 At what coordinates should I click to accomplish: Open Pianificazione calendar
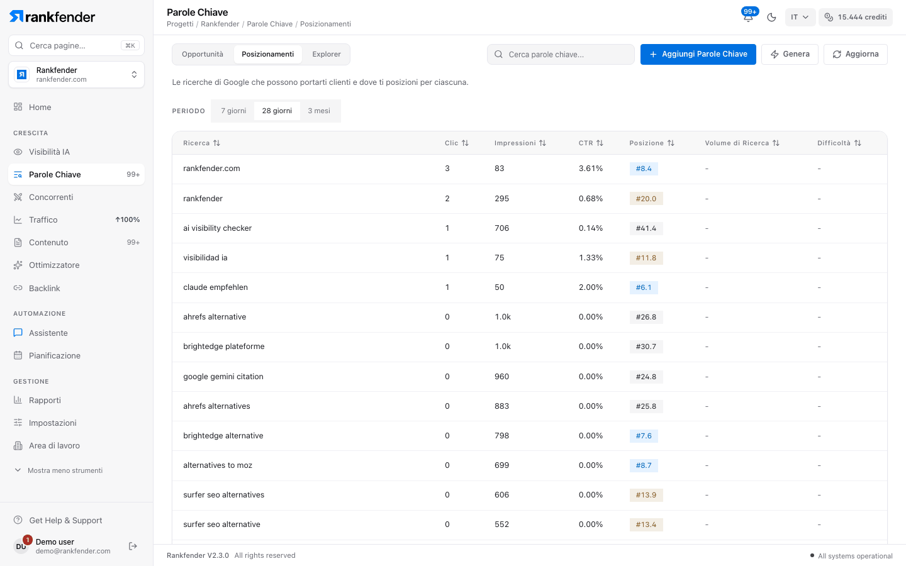[77, 355]
